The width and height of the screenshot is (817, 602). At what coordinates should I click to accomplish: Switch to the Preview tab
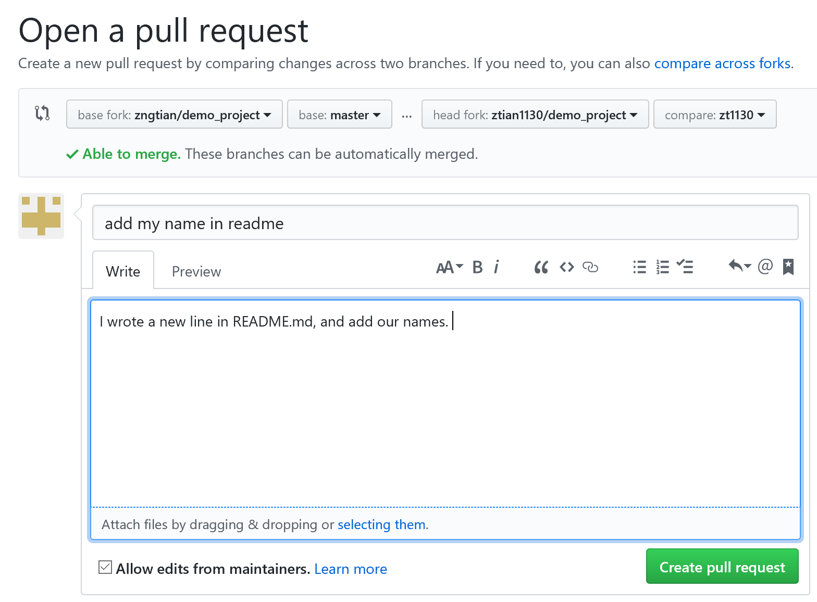pyautogui.click(x=196, y=271)
